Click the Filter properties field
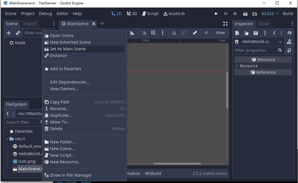298x183 pixels. tap(258, 50)
